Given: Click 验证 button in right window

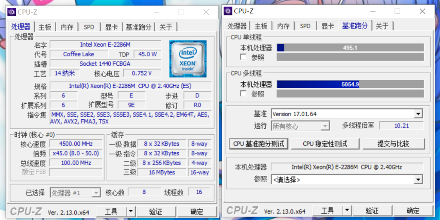Looking at the screenshot, I should point(373,210).
